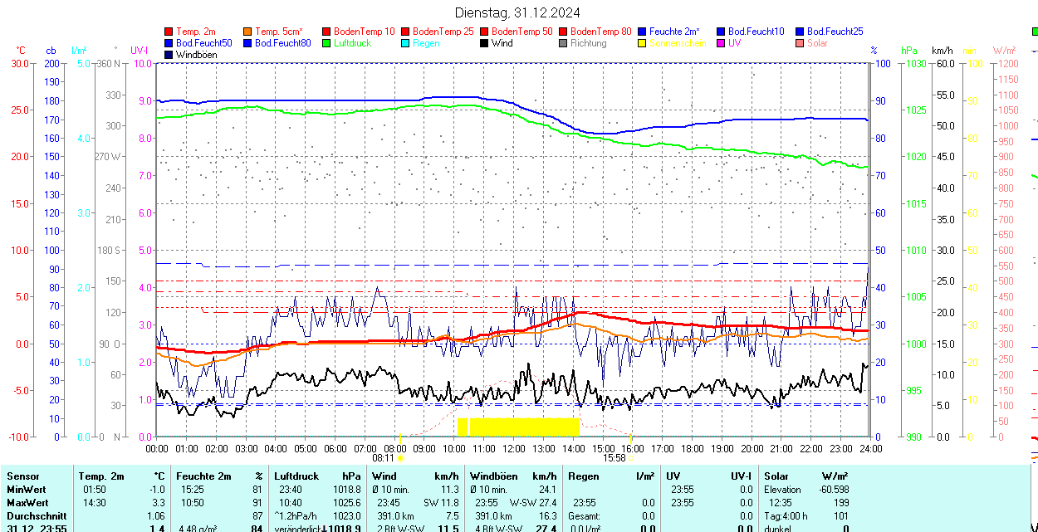
Task: Click the 12:00 time axis label
Action: (514, 448)
